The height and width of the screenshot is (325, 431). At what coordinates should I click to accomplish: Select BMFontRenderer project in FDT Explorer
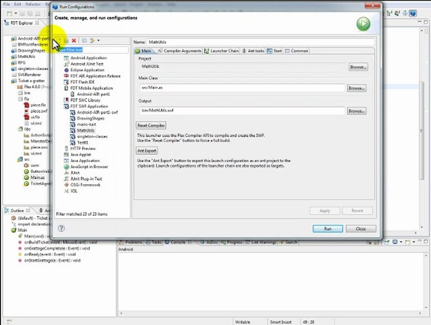click(33, 45)
